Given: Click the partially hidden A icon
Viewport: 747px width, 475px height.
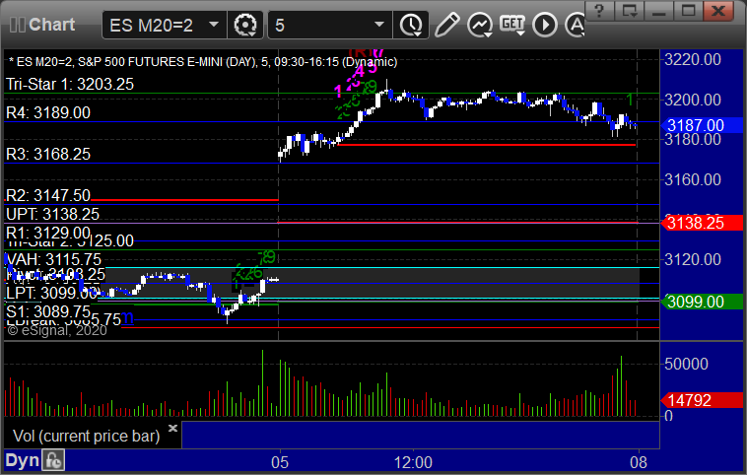Looking at the screenshot, I should (575, 25).
